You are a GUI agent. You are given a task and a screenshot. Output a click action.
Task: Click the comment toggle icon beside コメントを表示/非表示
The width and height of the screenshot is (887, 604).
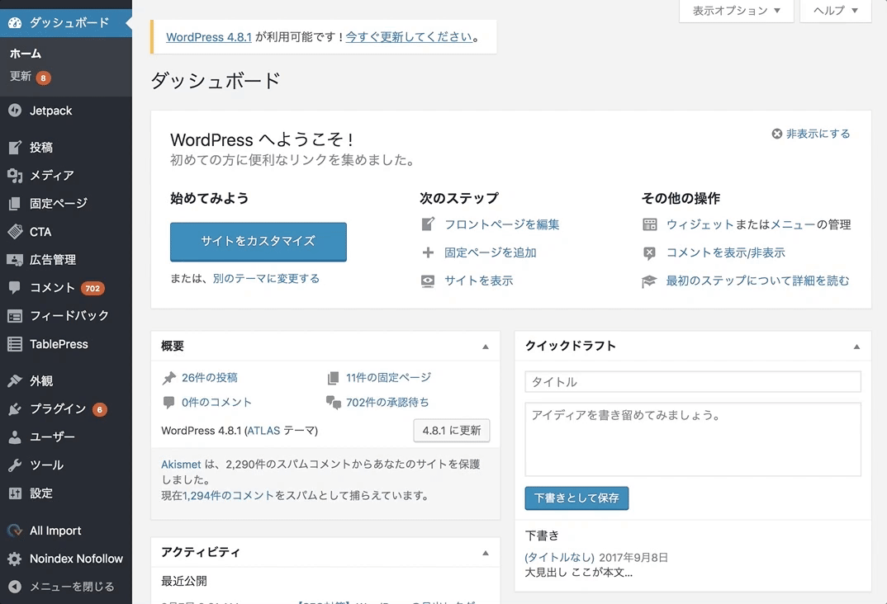click(649, 252)
